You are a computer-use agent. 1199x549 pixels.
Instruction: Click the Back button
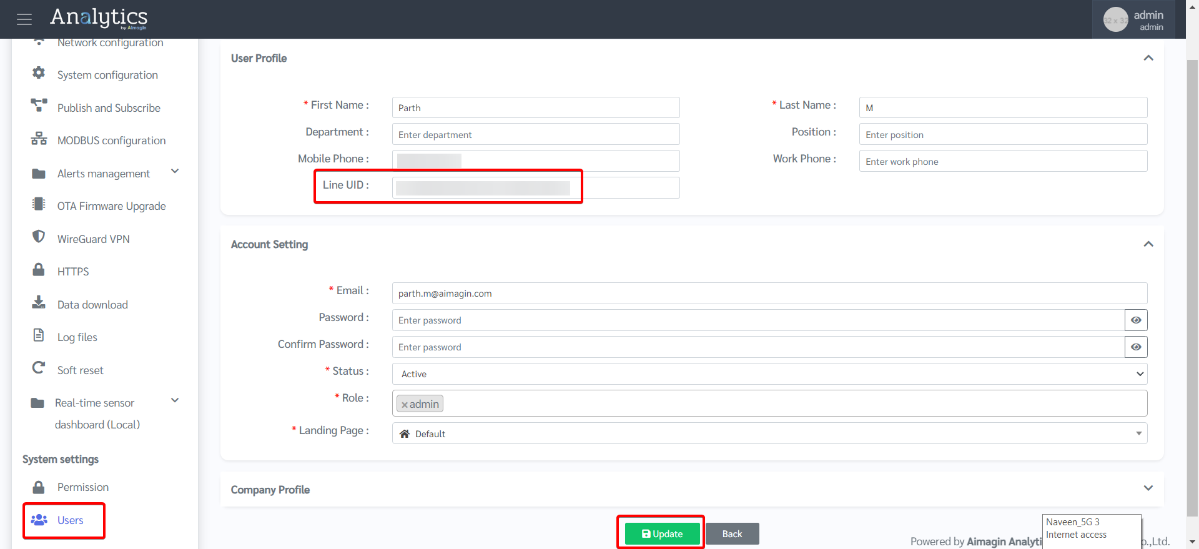[x=732, y=534]
